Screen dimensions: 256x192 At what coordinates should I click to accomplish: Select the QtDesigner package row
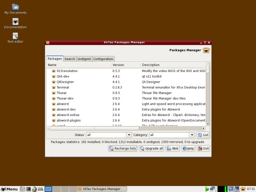(126, 82)
